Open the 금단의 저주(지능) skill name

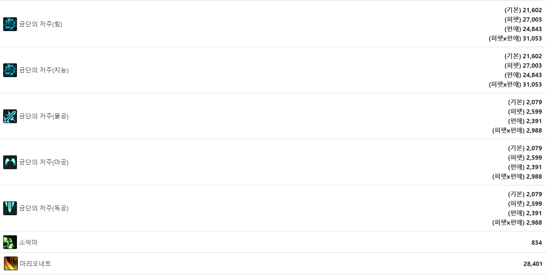point(44,70)
